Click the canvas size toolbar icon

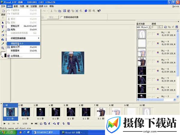64,11
